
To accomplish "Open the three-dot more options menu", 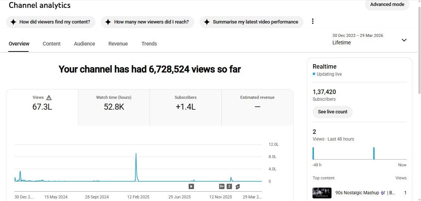I will tap(312, 21).
